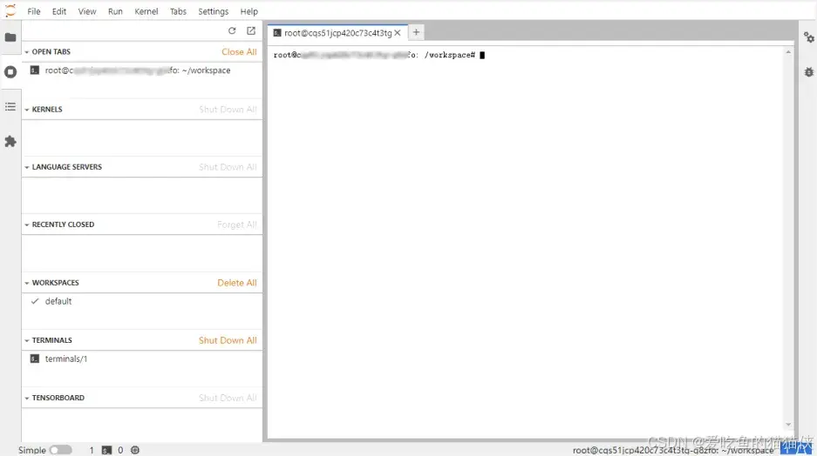Collapse the Recently Closed section
The width and height of the screenshot is (817, 456).
[x=26, y=225]
